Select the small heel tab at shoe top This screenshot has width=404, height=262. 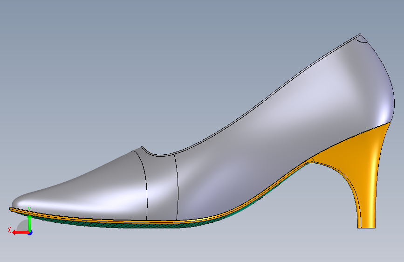[361, 38]
